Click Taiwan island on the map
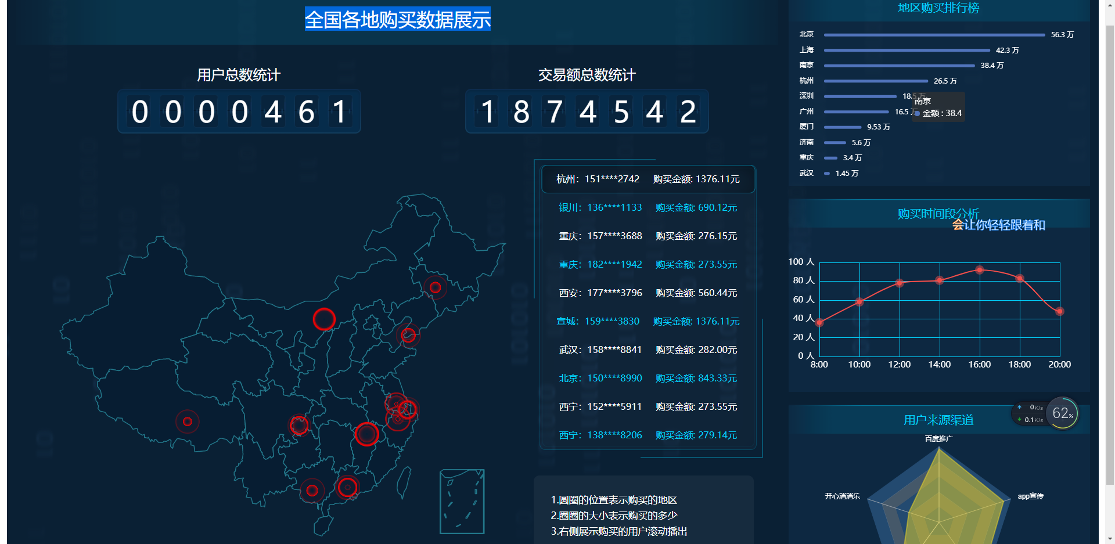 (x=404, y=482)
